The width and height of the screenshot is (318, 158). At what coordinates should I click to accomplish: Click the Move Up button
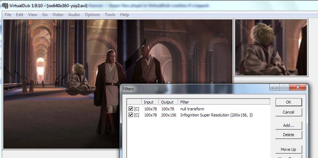[x=289, y=149]
